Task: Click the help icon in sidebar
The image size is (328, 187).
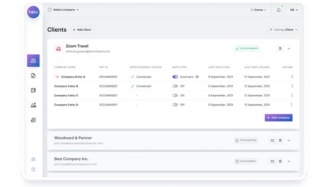Action: click(x=33, y=169)
